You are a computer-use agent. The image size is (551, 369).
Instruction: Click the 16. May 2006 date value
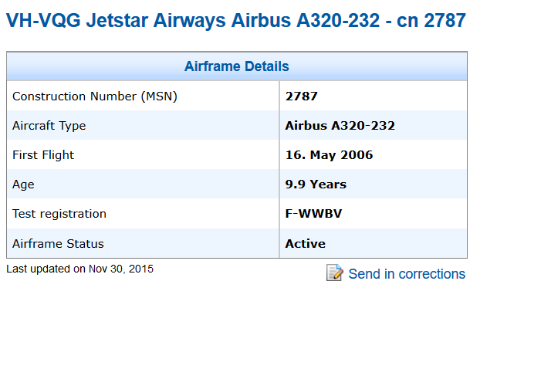point(329,155)
